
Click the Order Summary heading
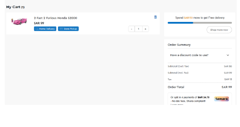point(179,45)
